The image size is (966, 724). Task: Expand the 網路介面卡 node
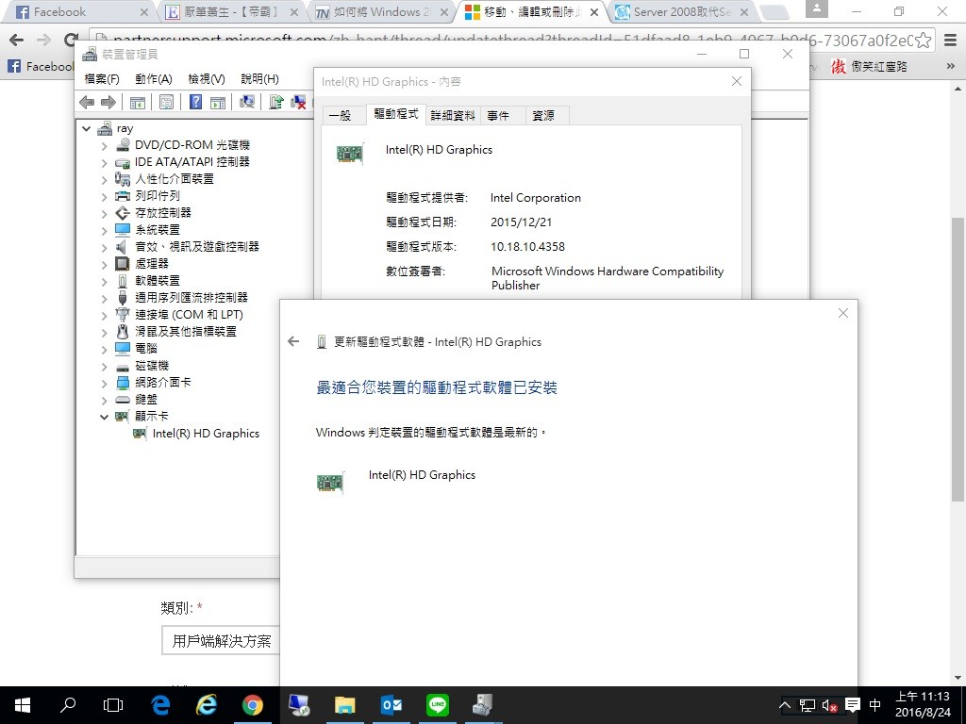coord(104,383)
